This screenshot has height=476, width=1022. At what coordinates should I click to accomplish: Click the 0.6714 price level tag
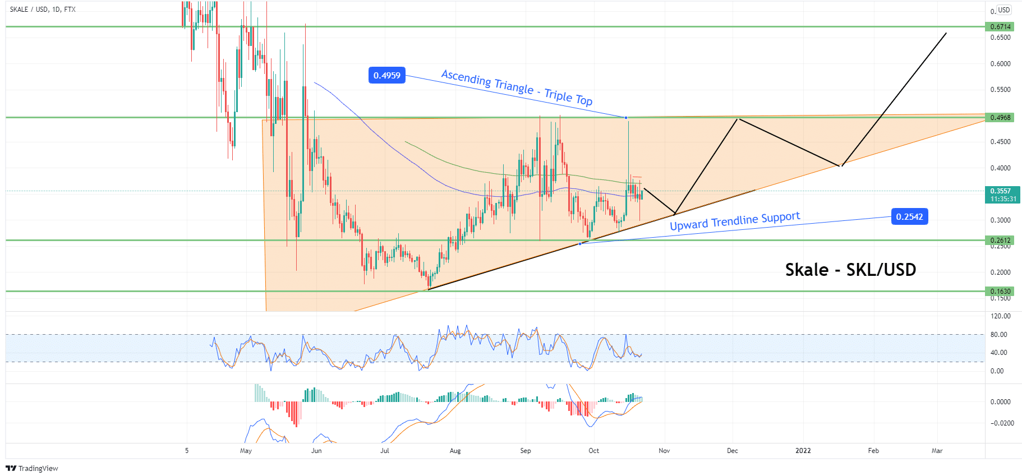coord(1000,26)
